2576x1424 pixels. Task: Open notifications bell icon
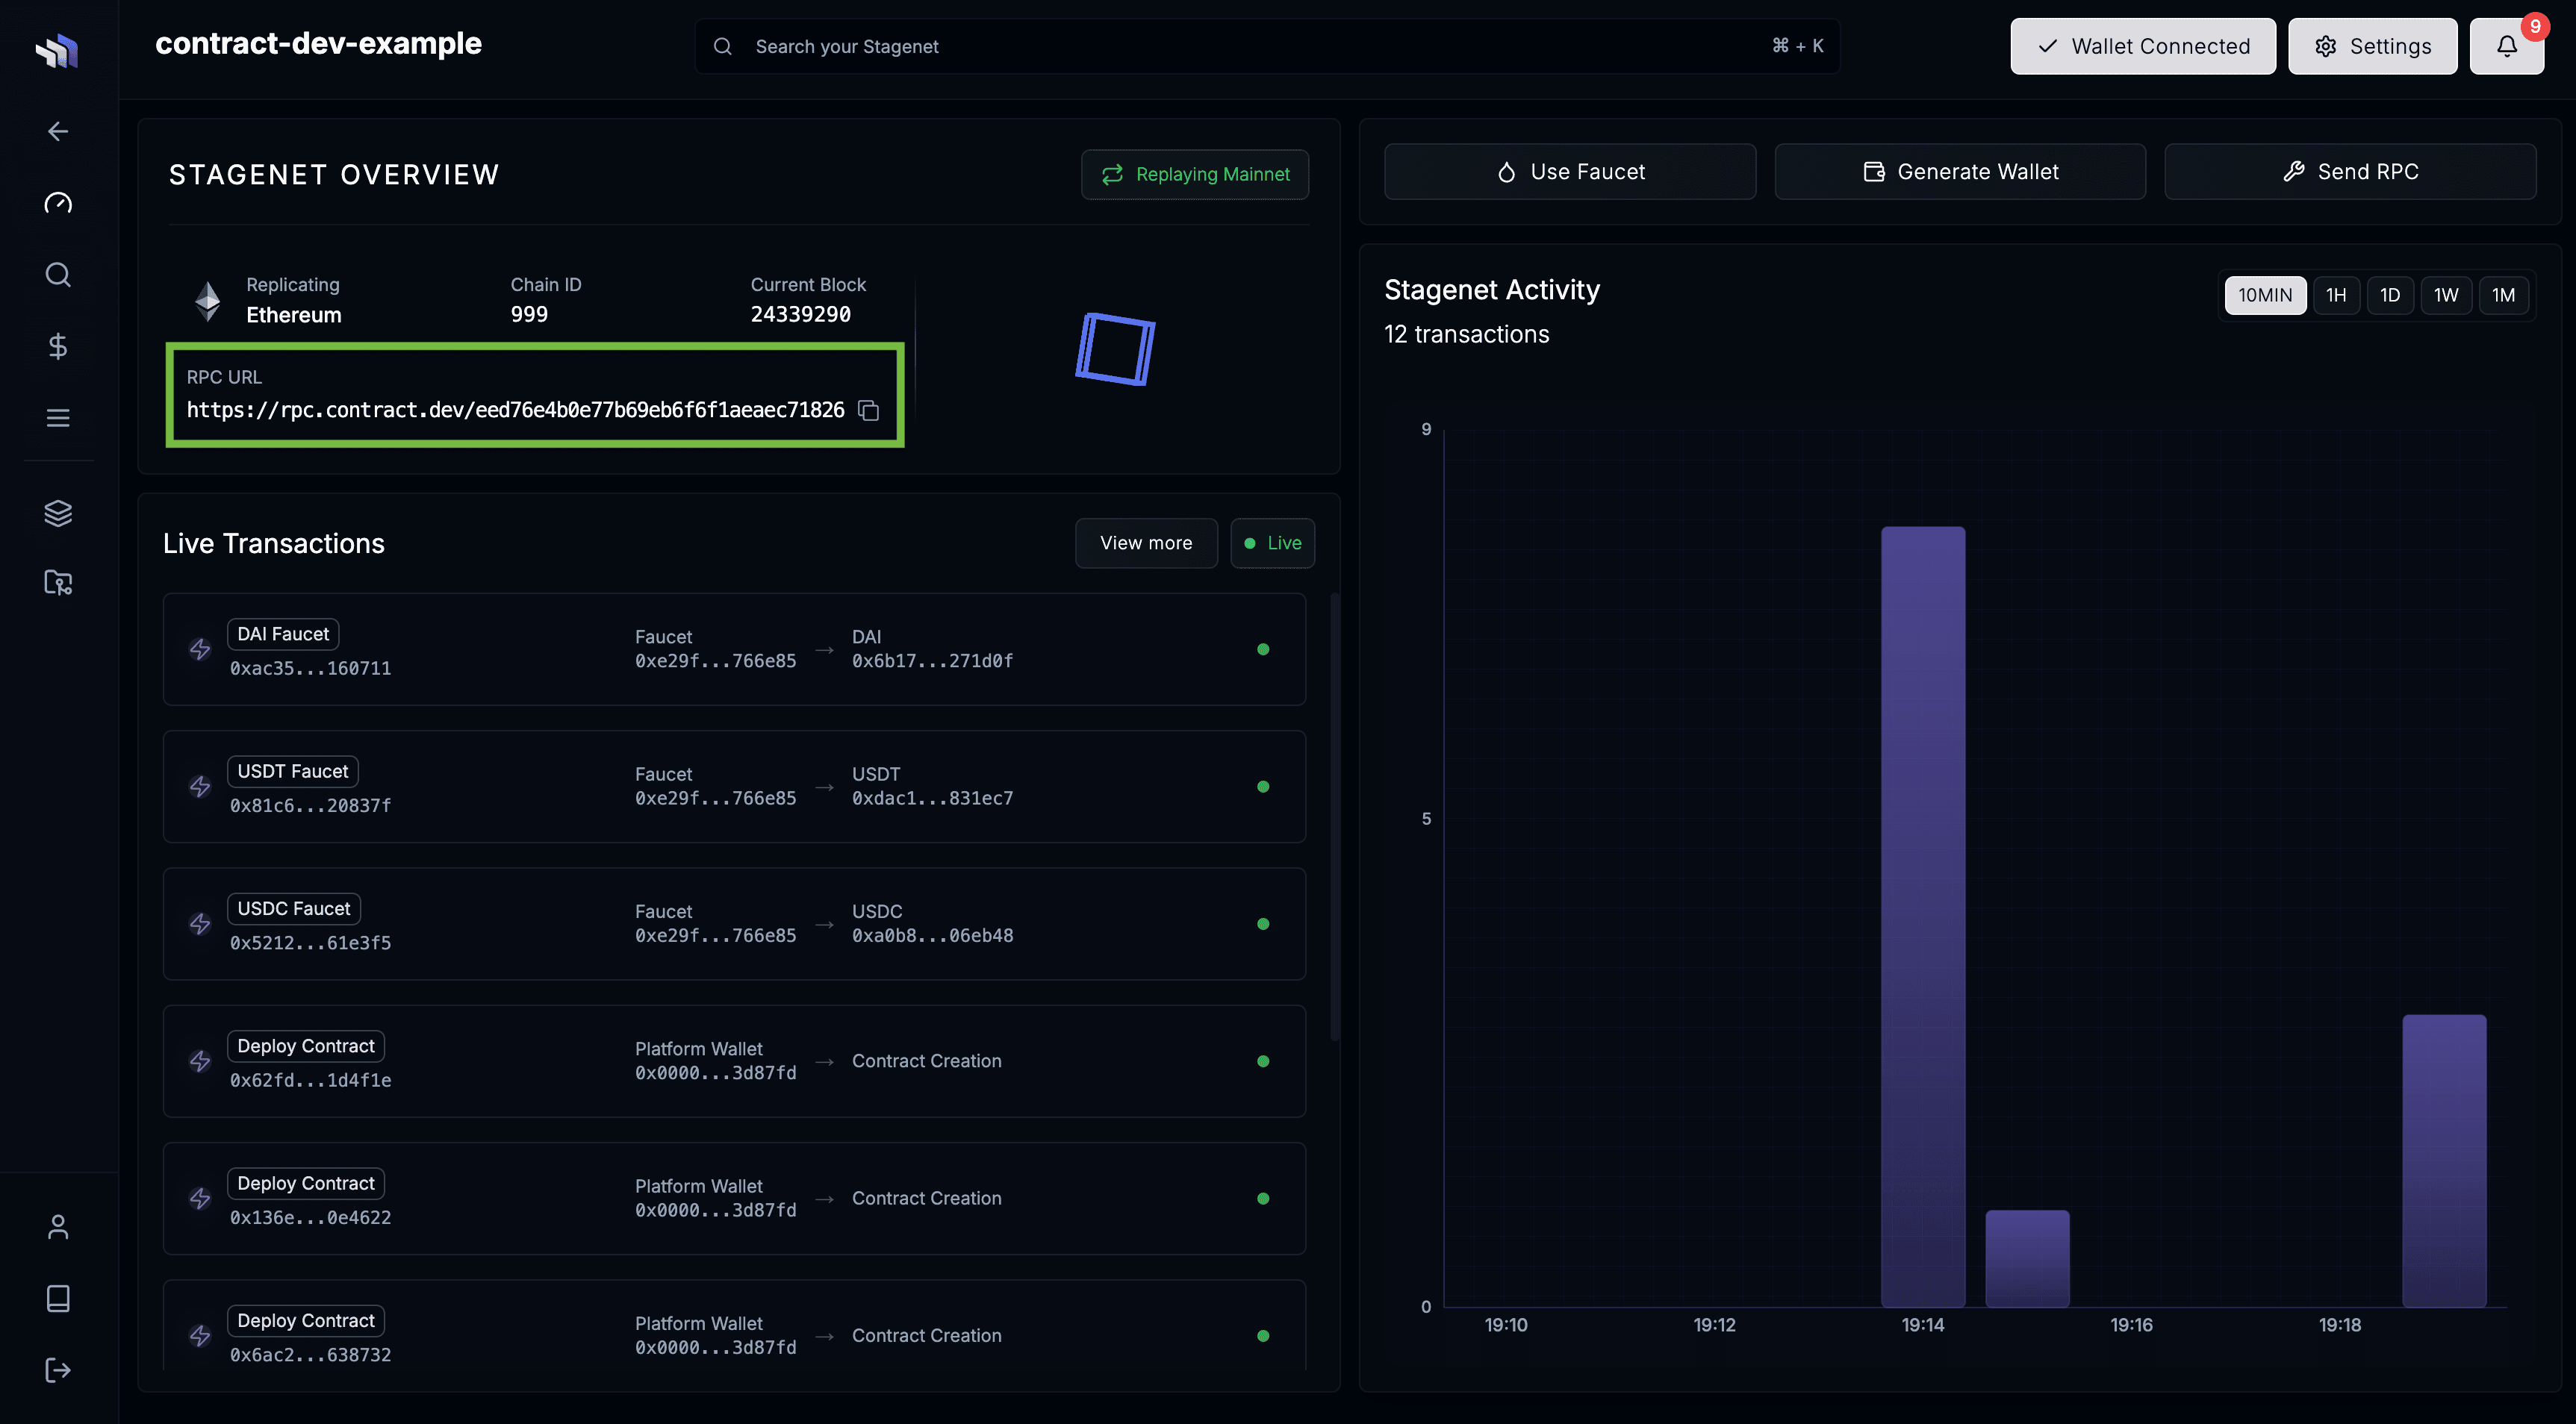point(2506,46)
